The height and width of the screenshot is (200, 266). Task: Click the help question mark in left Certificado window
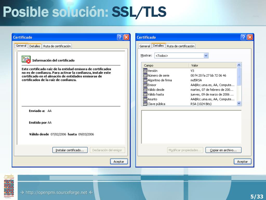pyautogui.click(x=120, y=37)
